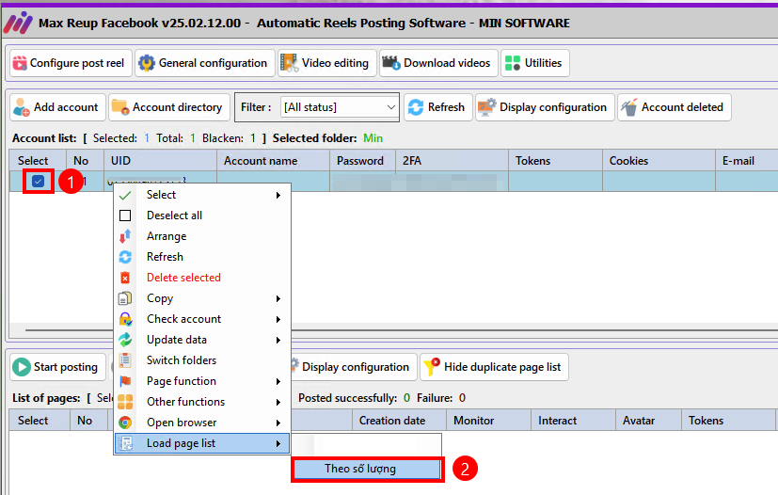Image resolution: width=778 pixels, height=495 pixels.
Task: Select the Theo số lượng submenu item
Action: tap(367, 469)
